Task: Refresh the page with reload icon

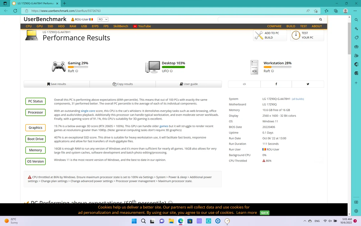Action: pos(15,11)
